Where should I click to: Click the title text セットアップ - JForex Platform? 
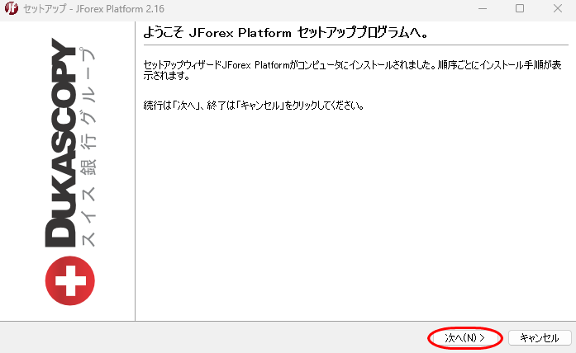[81, 9]
